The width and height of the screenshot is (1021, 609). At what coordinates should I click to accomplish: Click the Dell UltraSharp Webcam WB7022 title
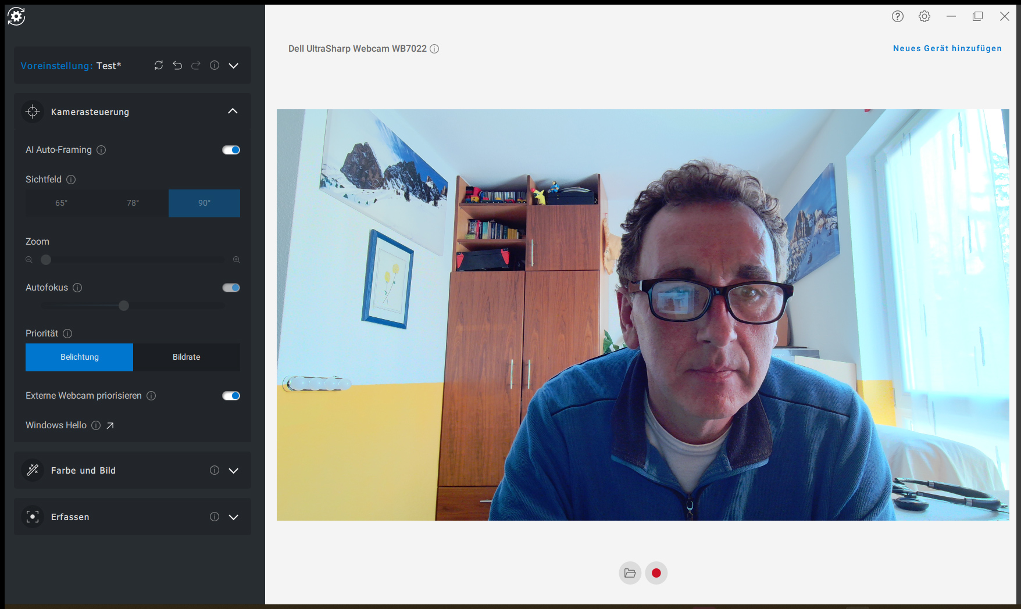click(x=358, y=49)
